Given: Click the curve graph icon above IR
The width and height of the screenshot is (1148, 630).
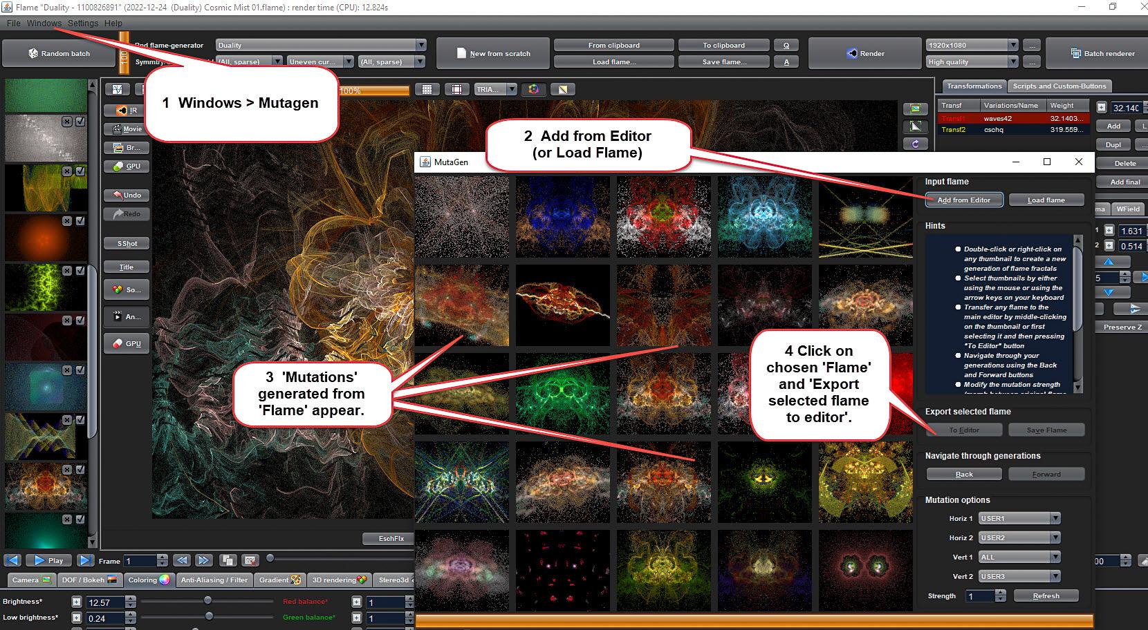Looking at the screenshot, I should (x=118, y=90).
